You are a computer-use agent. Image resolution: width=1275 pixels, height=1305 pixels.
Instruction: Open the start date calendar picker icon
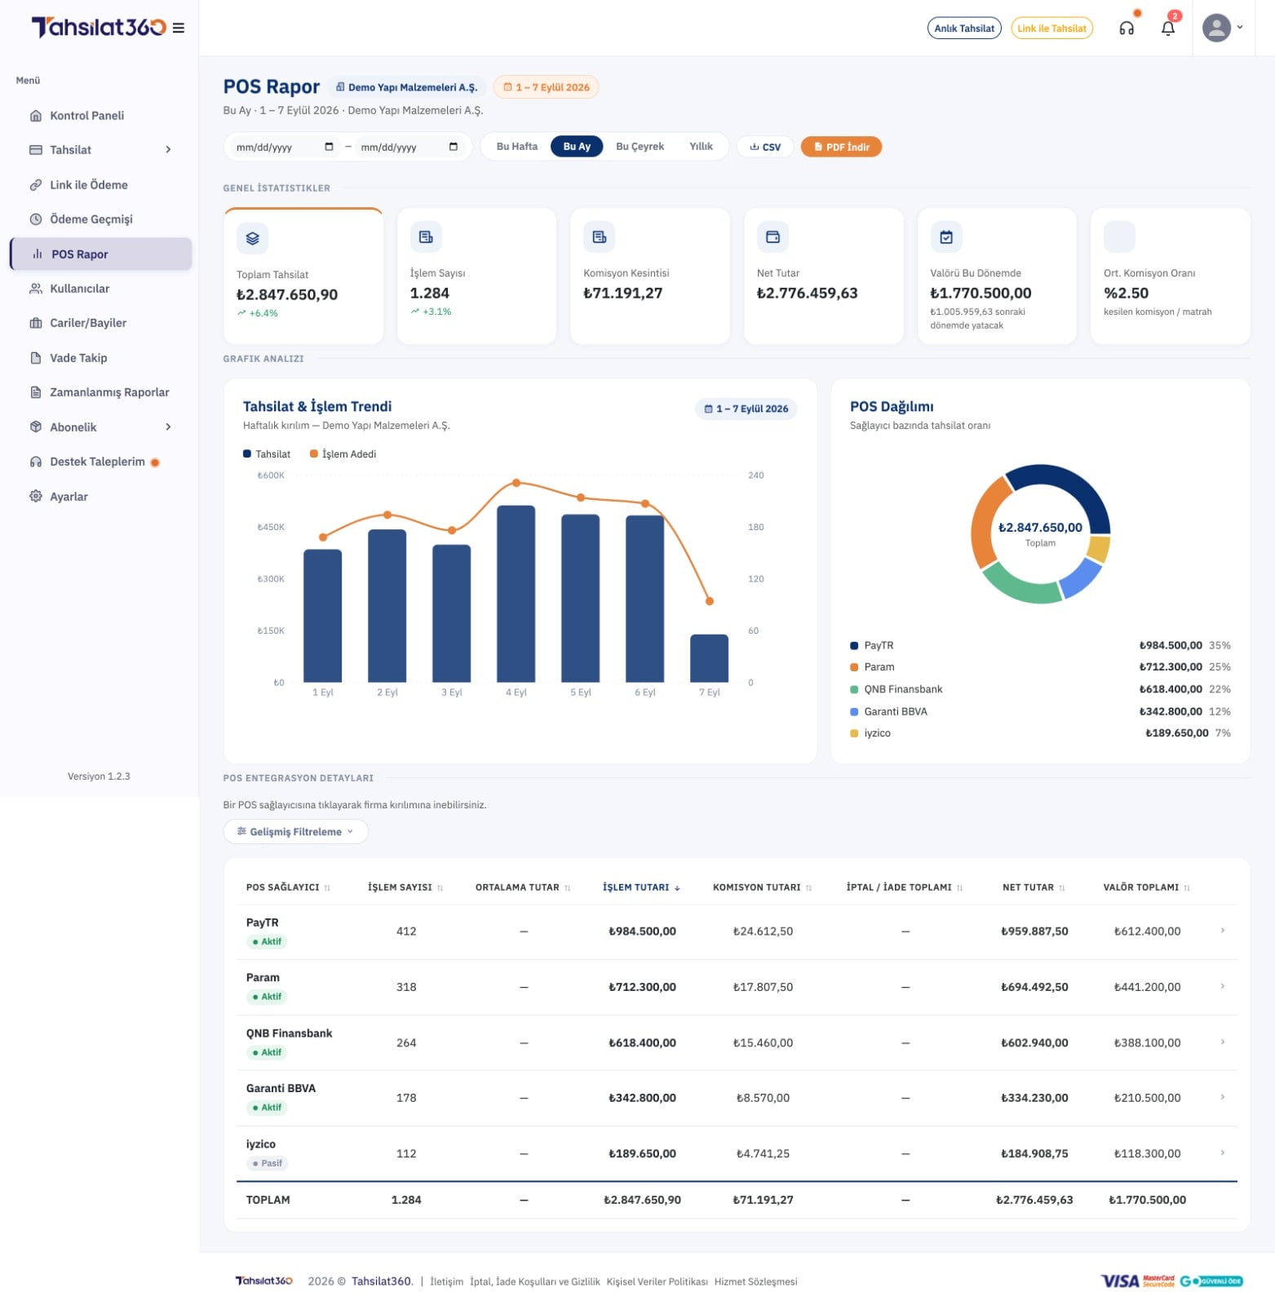click(x=330, y=147)
